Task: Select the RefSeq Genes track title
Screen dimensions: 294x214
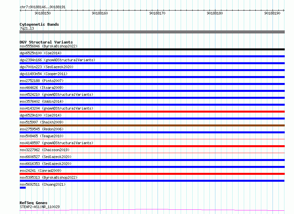Action: (34, 203)
